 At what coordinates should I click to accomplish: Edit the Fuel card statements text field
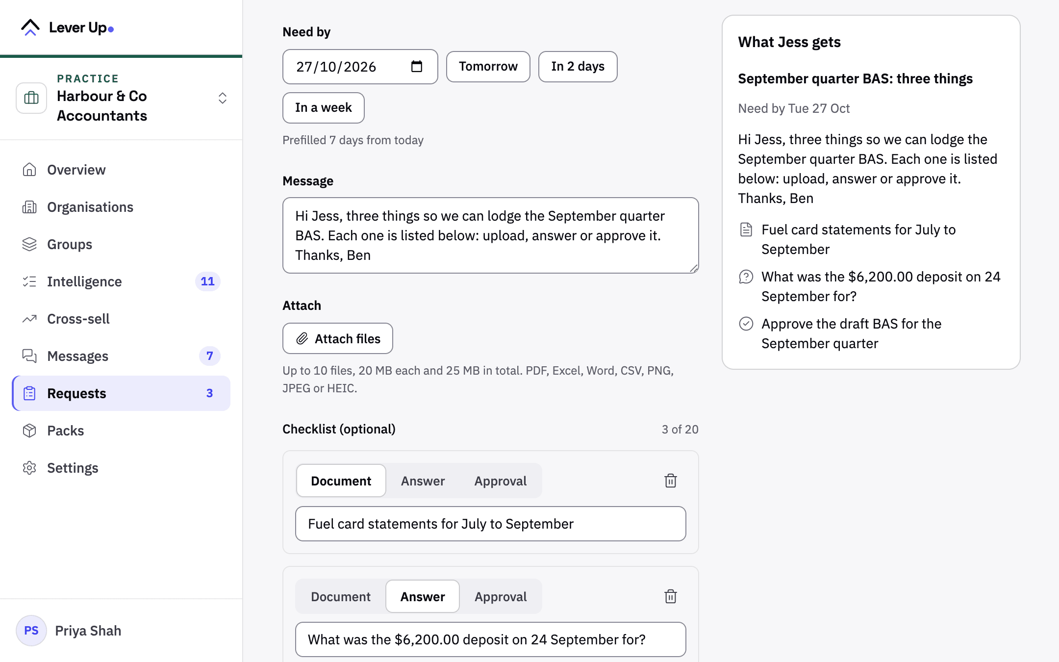[x=491, y=524]
